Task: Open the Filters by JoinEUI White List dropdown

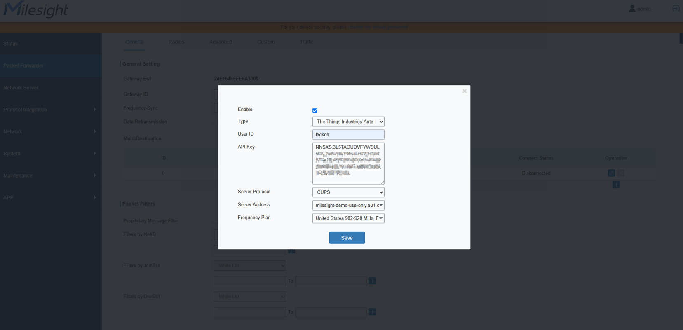Action: pyautogui.click(x=250, y=266)
